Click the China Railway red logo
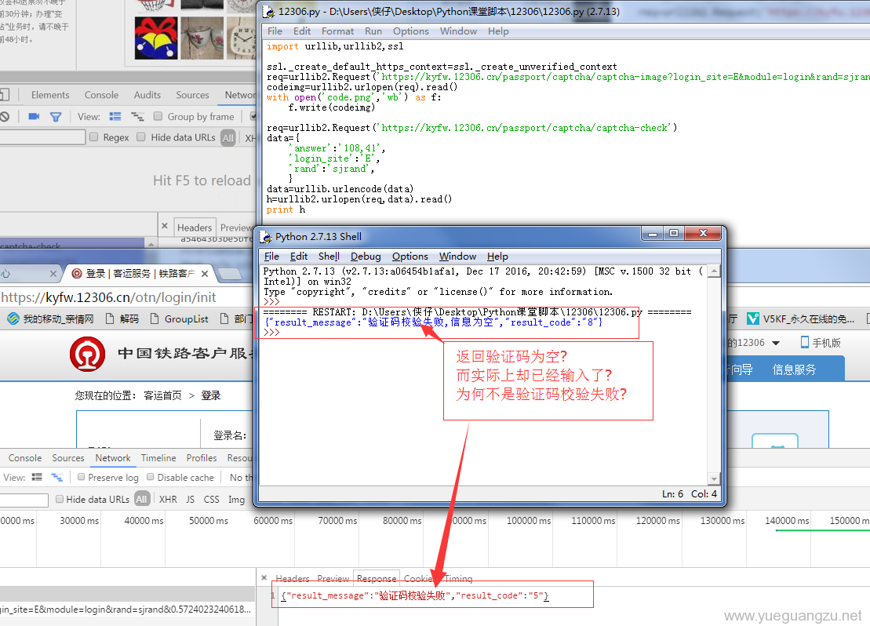 pyautogui.click(x=87, y=354)
